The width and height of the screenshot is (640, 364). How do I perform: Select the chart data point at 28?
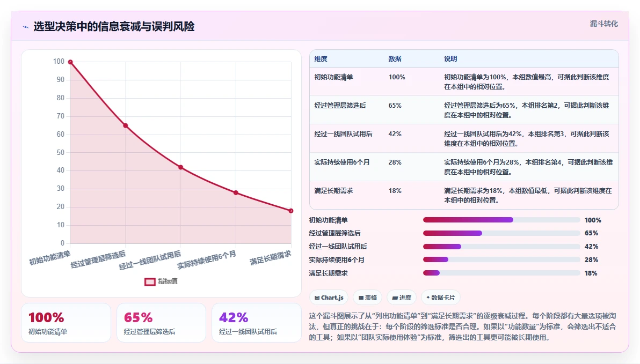[236, 192]
